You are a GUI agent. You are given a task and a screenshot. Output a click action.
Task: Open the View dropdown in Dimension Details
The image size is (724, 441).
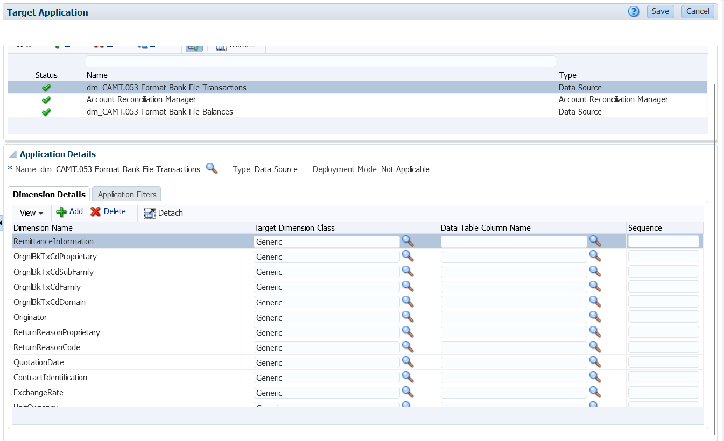[x=31, y=213]
